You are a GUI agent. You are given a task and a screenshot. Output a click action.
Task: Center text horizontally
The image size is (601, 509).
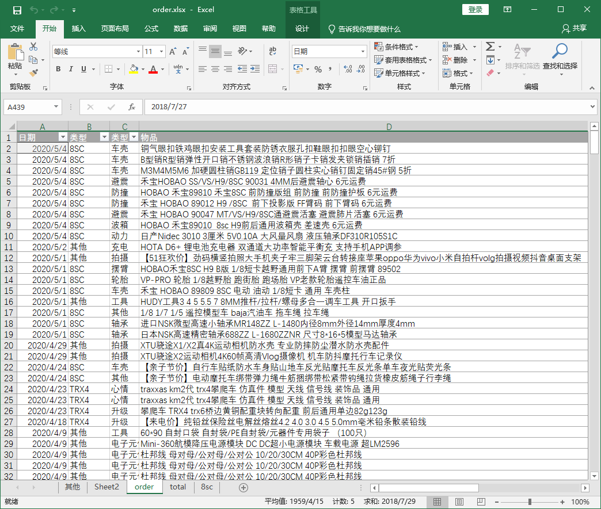coord(215,69)
